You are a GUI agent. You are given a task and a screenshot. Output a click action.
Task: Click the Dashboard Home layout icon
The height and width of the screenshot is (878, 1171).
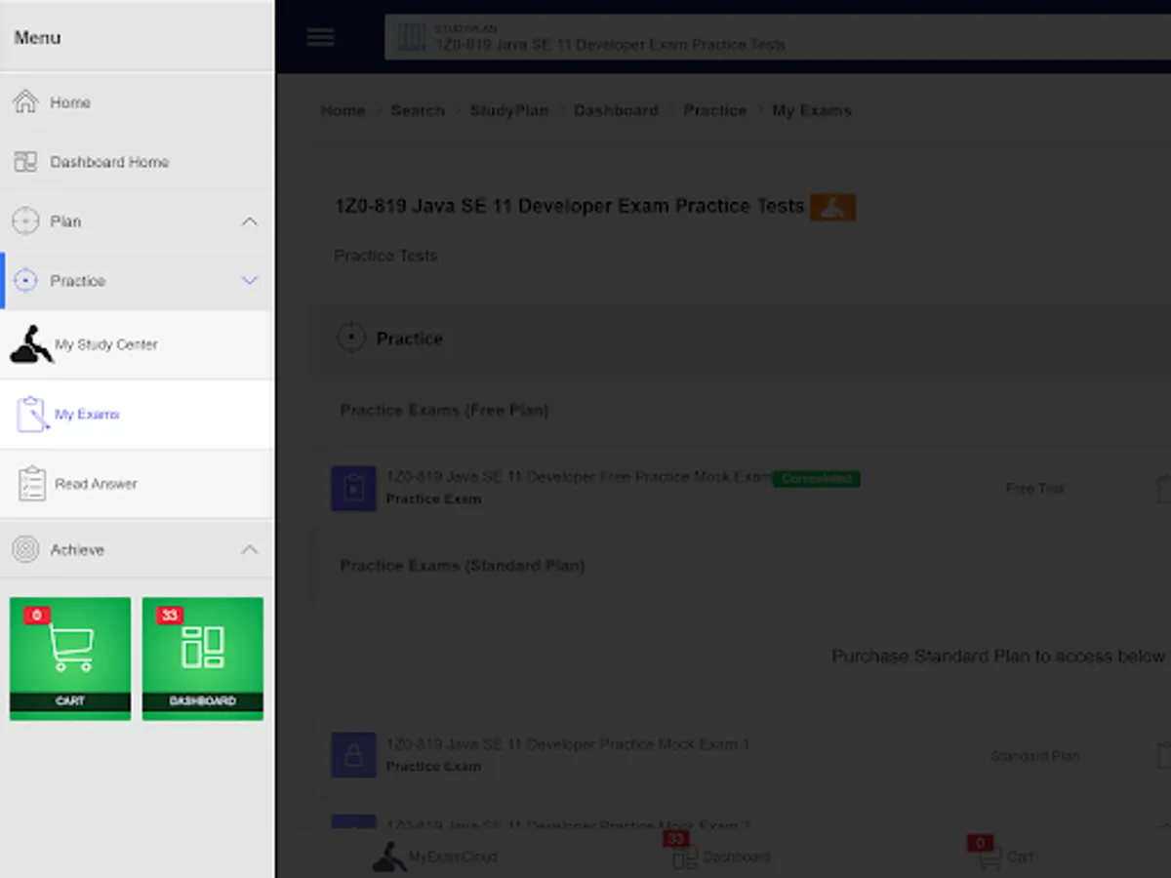coord(25,162)
